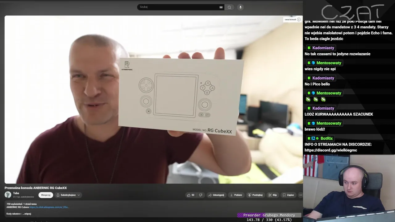The image size is (395, 222).
Task: Click the video player showing RG CubeXX box
Action: coord(154,100)
